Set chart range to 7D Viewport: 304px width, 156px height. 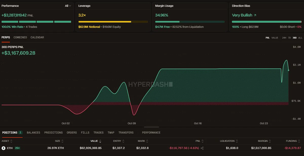point(289,38)
